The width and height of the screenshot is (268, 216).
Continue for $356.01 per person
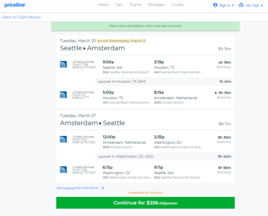[x=146, y=203]
